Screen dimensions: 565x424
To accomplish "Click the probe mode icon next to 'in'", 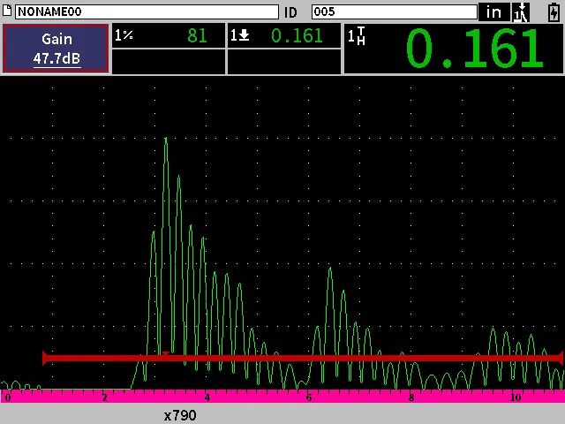I will (520, 11).
